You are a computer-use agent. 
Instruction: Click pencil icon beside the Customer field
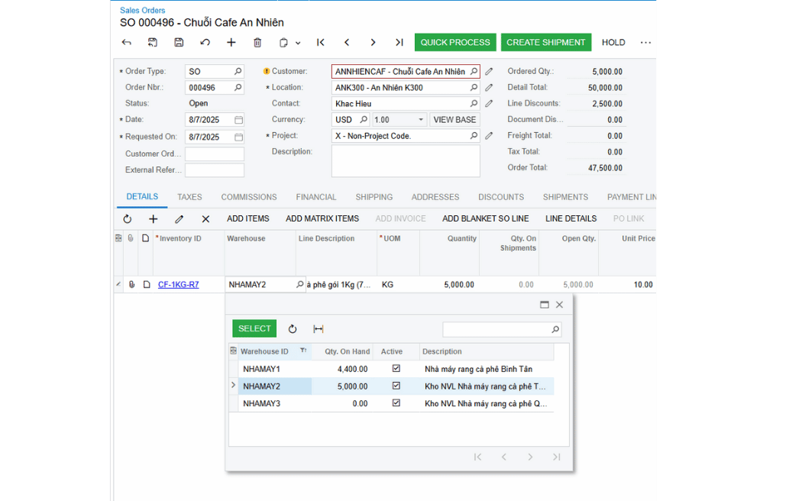pyautogui.click(x=489, y=72)
